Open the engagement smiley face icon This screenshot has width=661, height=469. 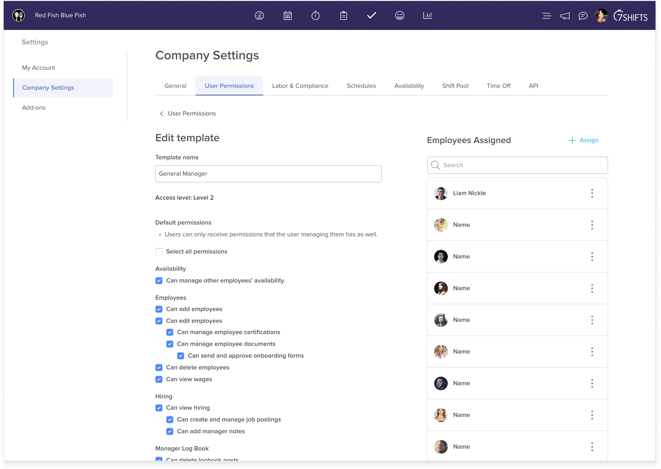399,15
